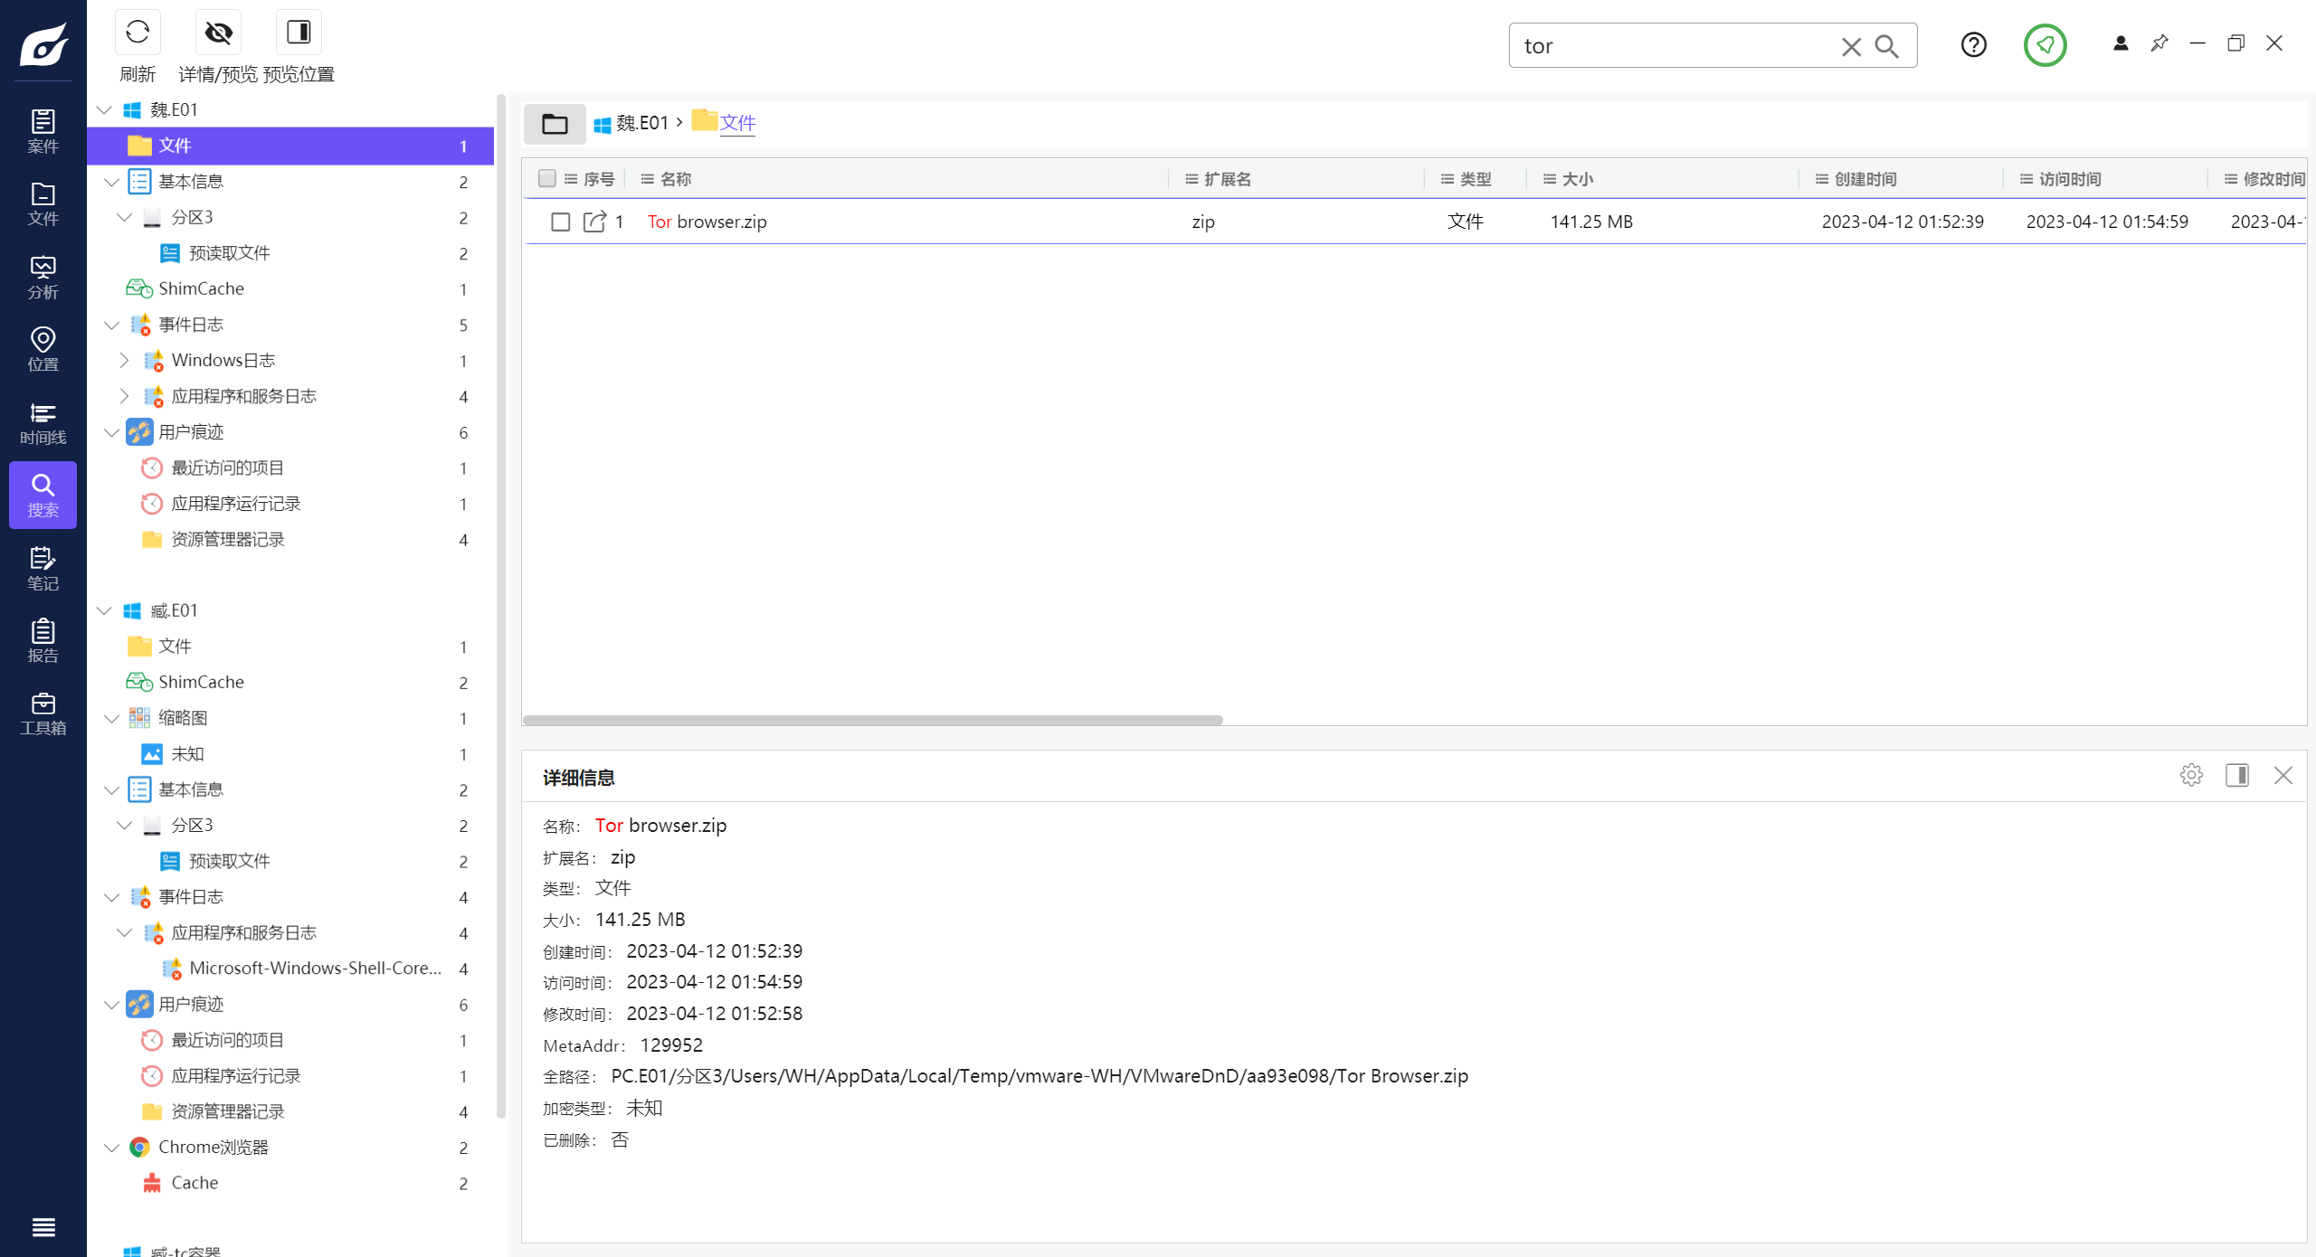The width and height of the screenshot is (2316, 1257).
Task: Expand the Windows日志 tree node
Action: pos(125,360)
